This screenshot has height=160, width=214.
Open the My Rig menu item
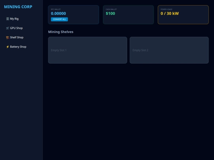click(x=21, y=19)
